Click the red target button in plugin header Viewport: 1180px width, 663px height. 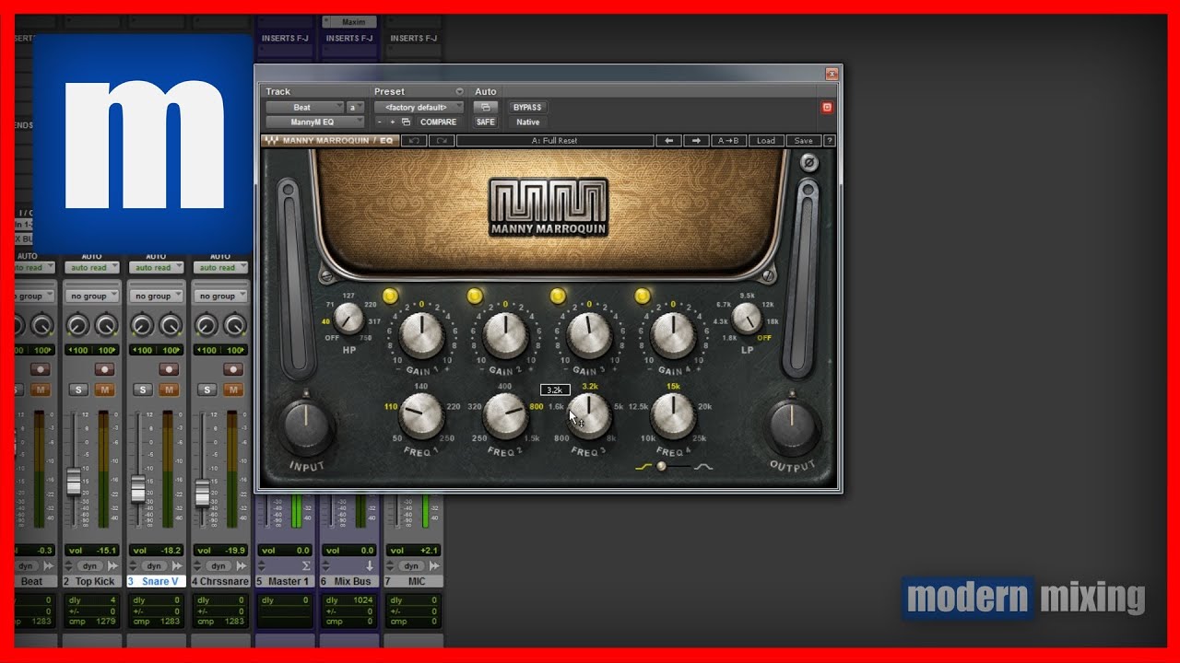[x=827, y=107]
